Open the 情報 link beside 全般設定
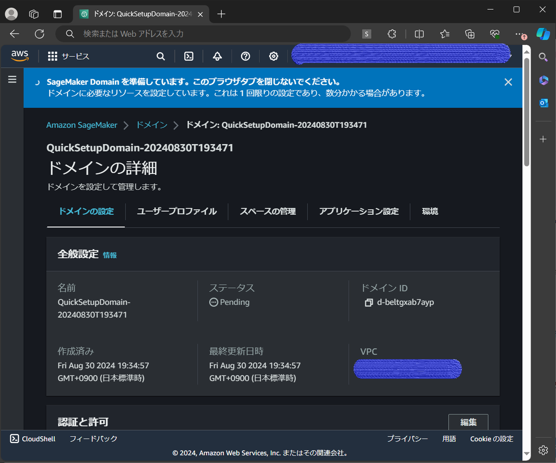The image size is (556, 463). click(110, 255)
